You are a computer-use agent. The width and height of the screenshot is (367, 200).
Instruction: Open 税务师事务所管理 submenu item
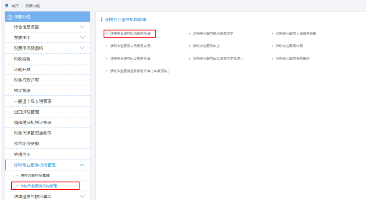pos(35,176)
